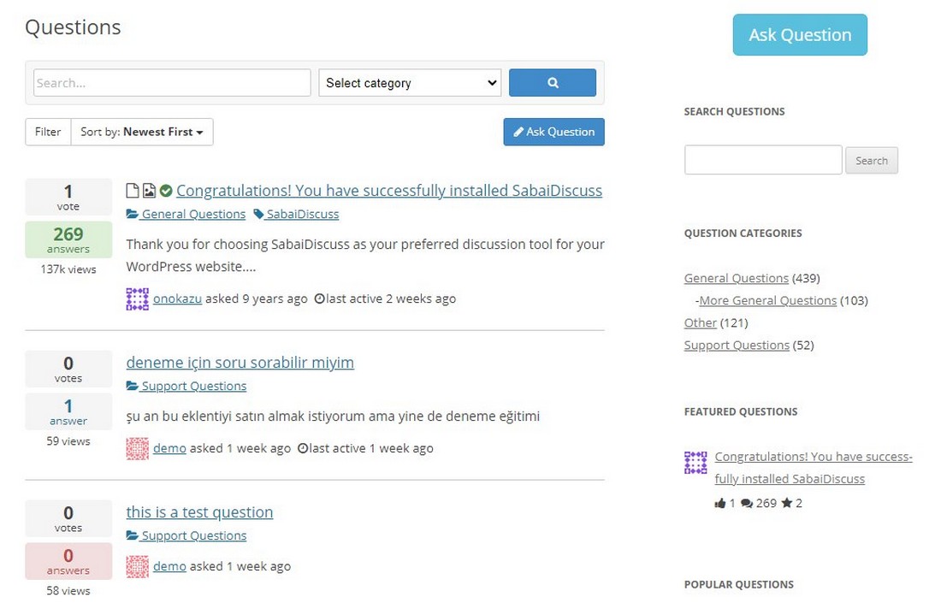Click onokazu's purple avatar in first question

[137, 299]
